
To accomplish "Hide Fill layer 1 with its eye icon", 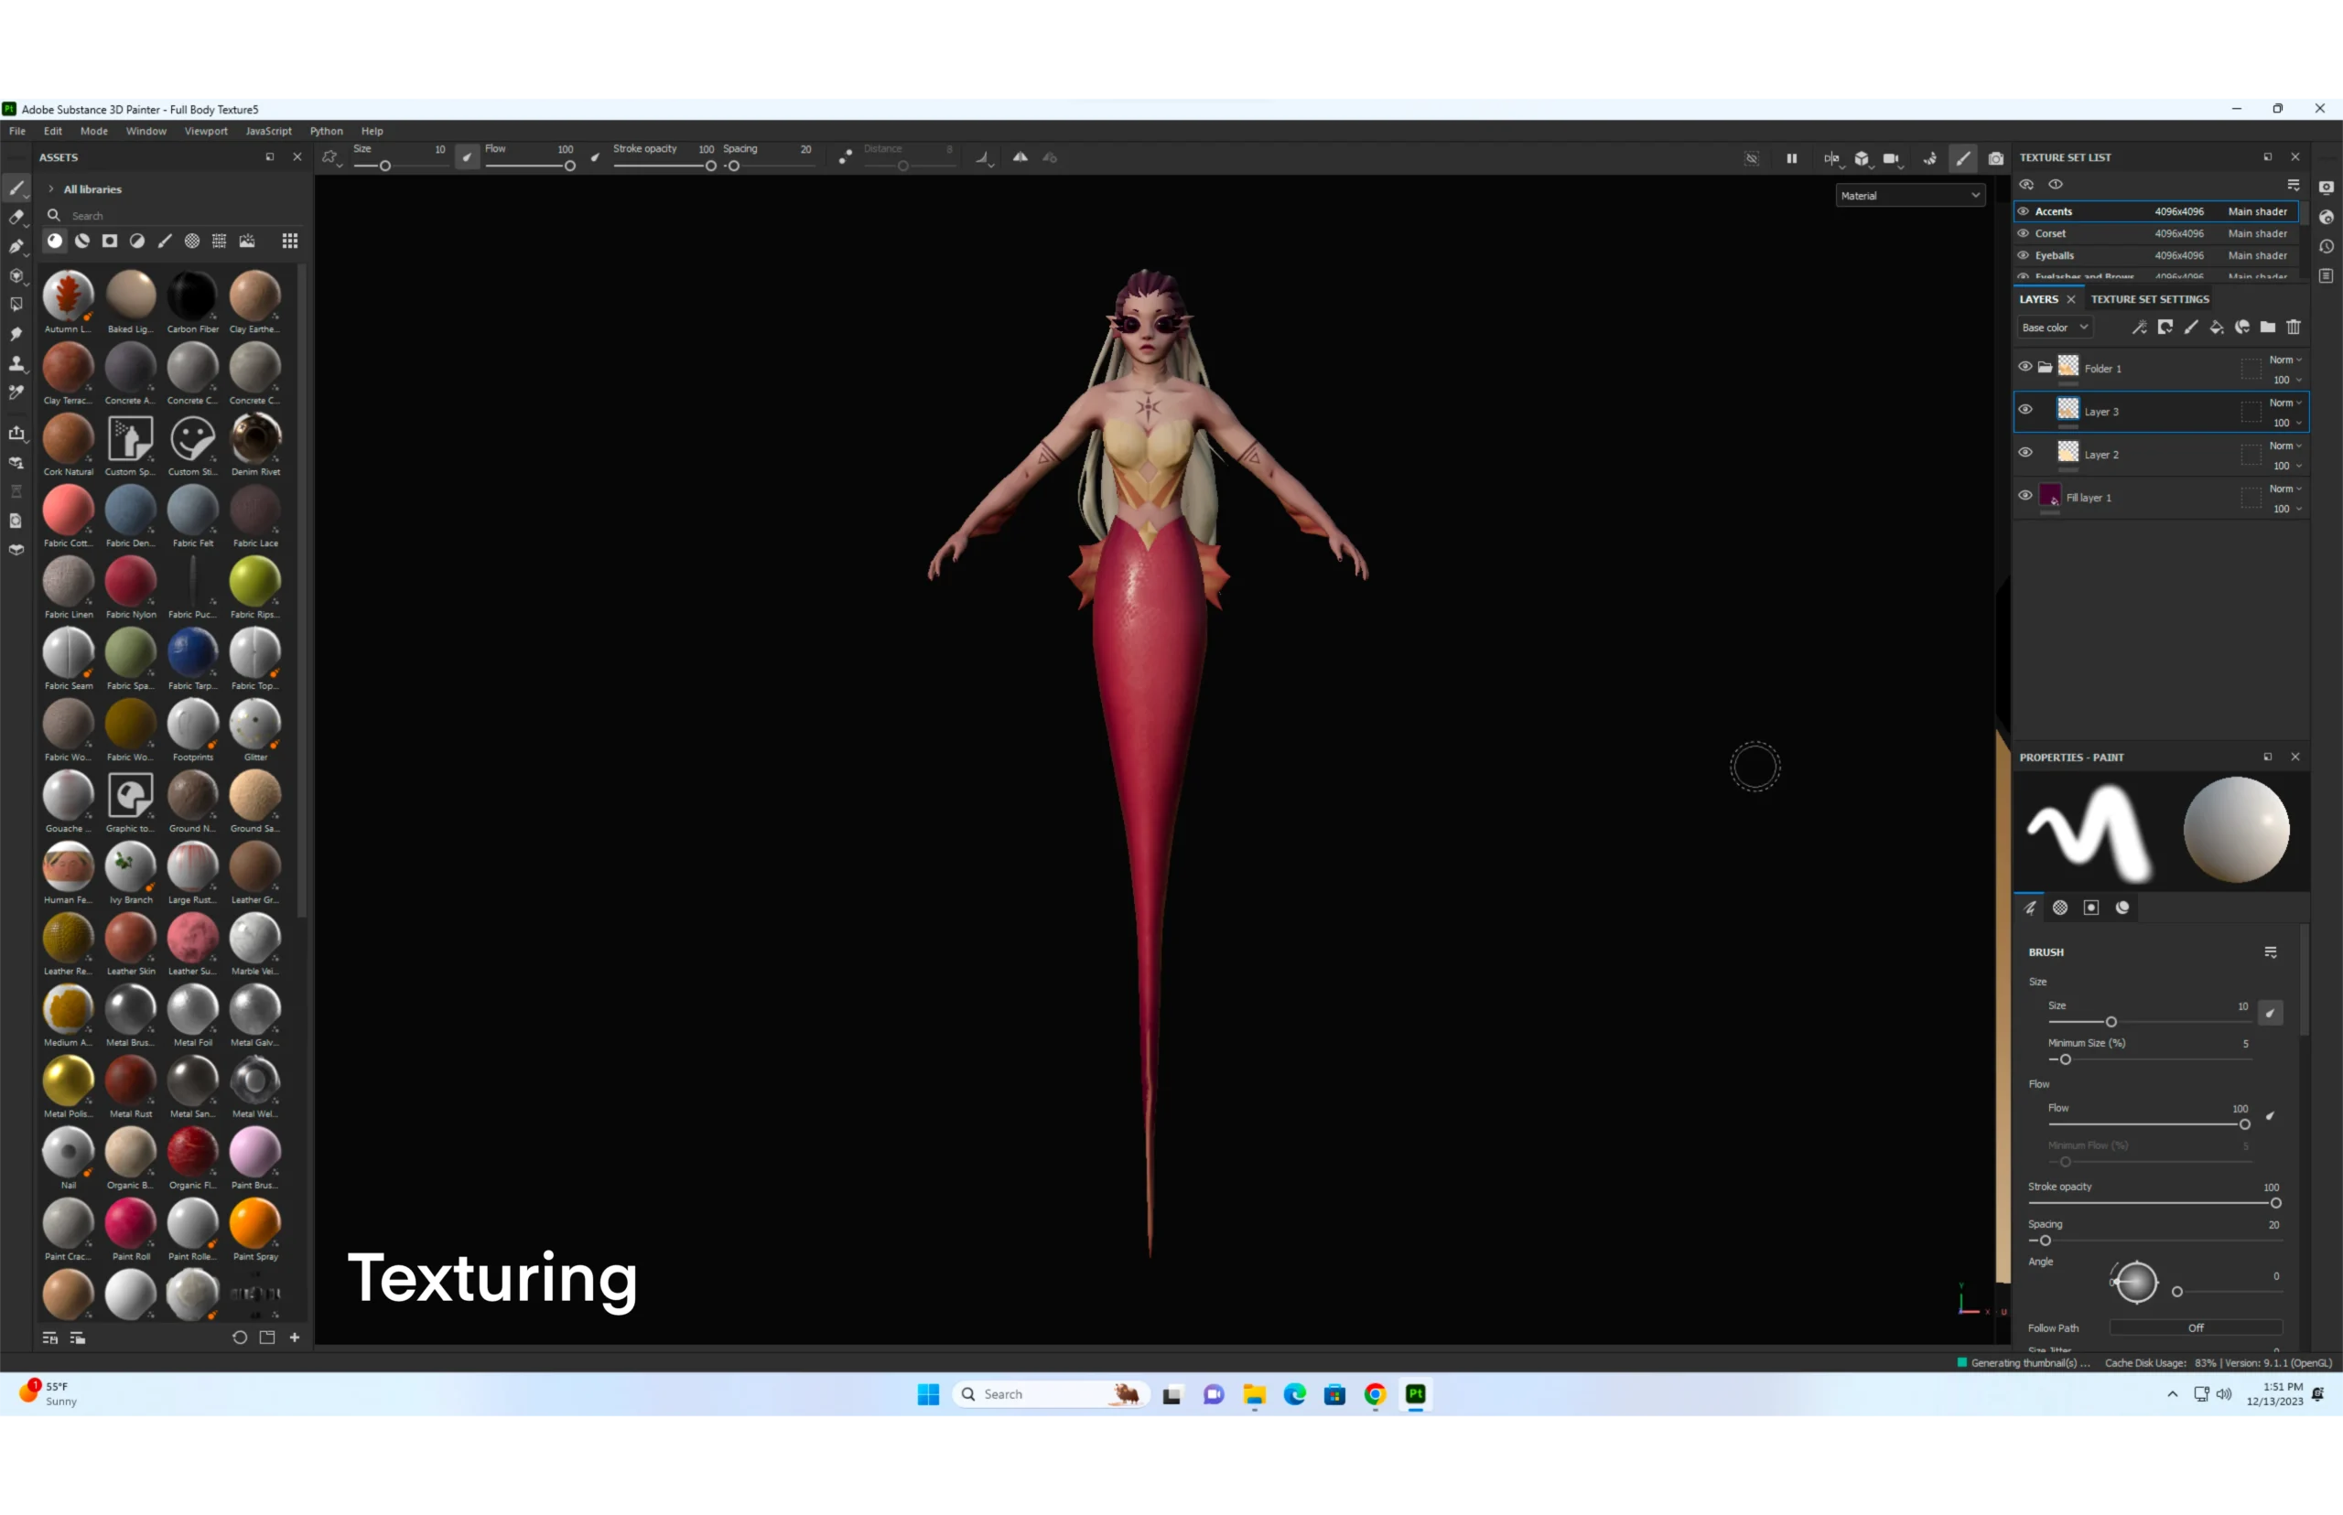I will [2025, 496].
